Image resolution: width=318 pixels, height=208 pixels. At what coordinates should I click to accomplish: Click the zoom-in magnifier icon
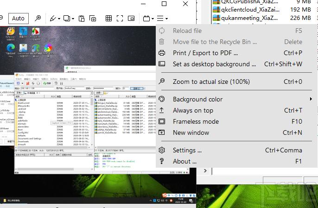coord(38,19)
